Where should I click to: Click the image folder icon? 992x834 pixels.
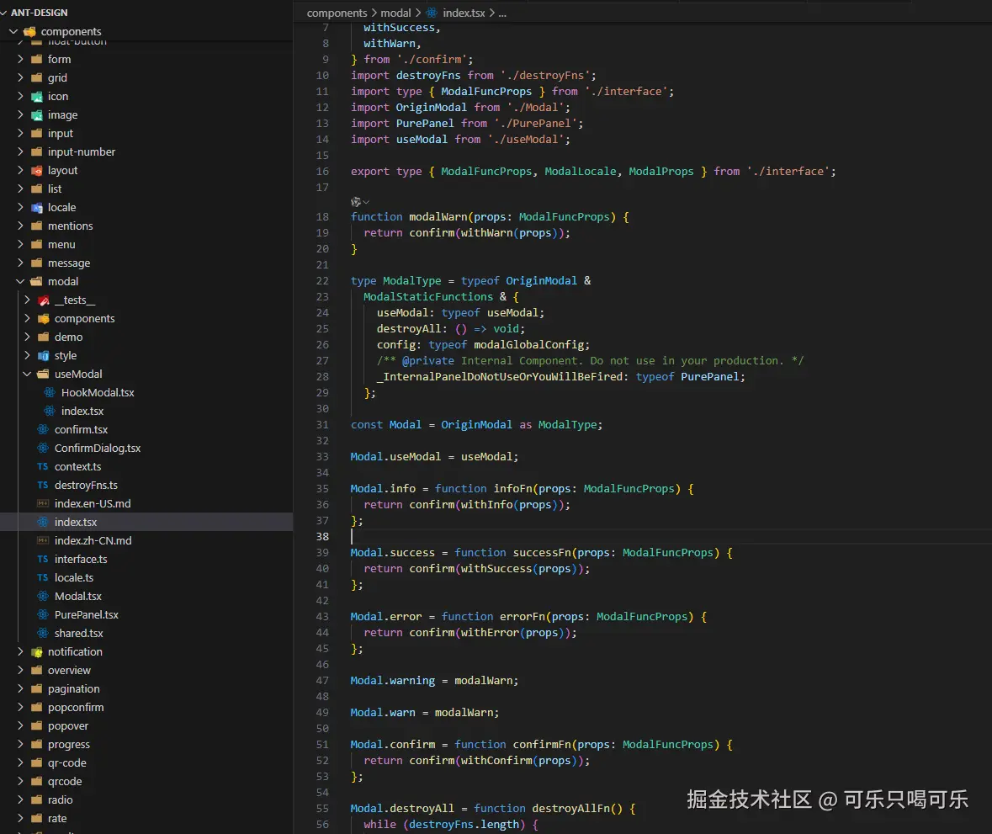37,114
